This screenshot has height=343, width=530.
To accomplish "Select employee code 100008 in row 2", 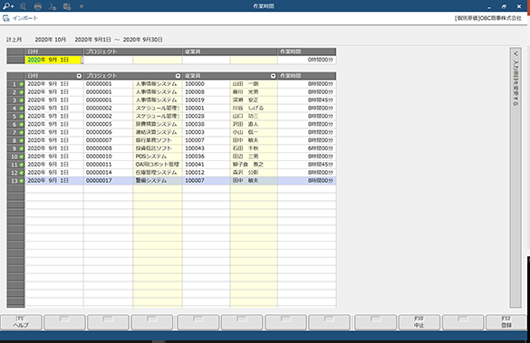I will pos(207,91).
